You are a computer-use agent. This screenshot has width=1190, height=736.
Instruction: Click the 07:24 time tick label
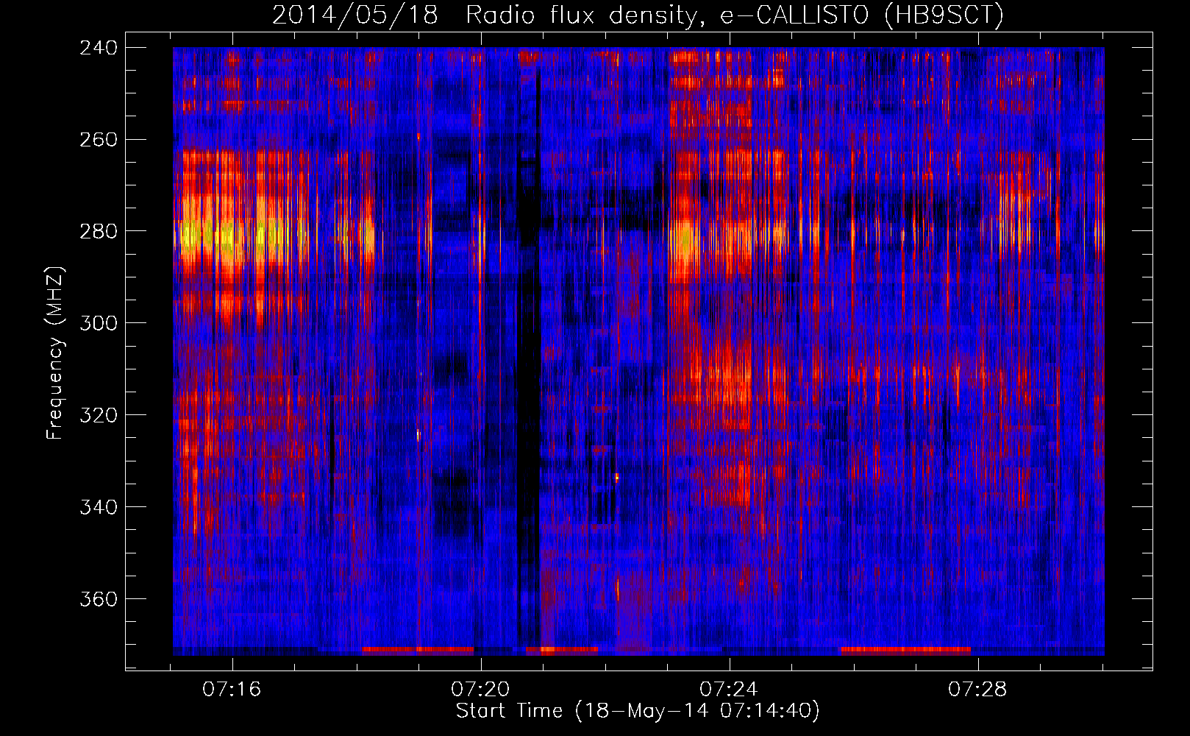click(x=729, y=690)
